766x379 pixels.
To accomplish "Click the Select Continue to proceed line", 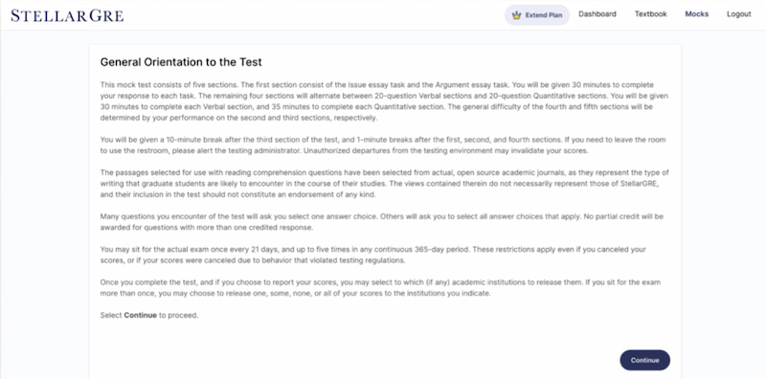I will [x=149, y=315].
